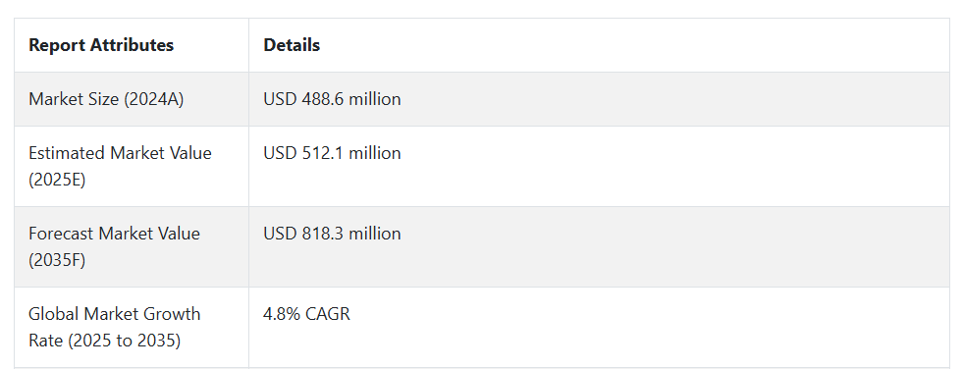Click the word 'million' in the 2024A row
This screenshot has height=369, width=963.
[375, 99]
